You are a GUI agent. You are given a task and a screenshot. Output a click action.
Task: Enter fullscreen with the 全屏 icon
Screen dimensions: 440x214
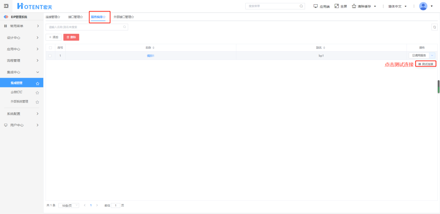coord(337,6)
